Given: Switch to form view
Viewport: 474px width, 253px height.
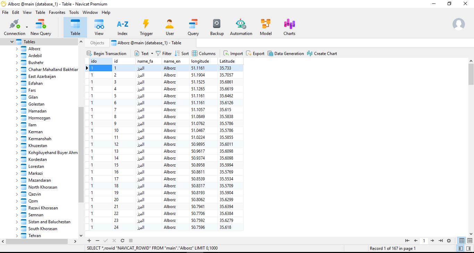Looking at the screenshot, I should click(x=470, y=241).
